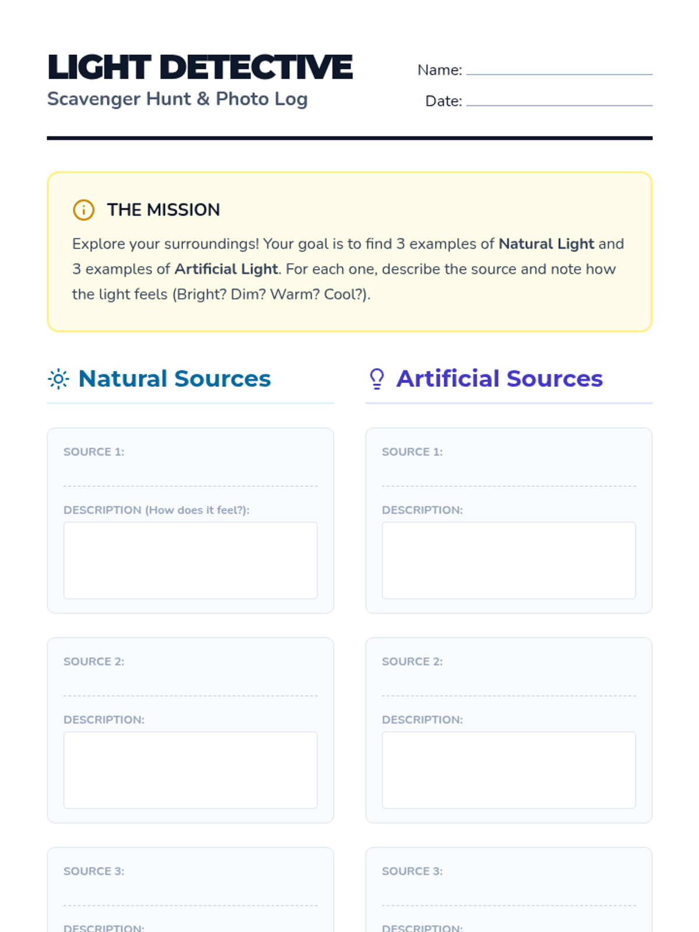The image size is (699, 932).
Task: Click the Artificial Sources heading
Action: click(x=499, y=379)
